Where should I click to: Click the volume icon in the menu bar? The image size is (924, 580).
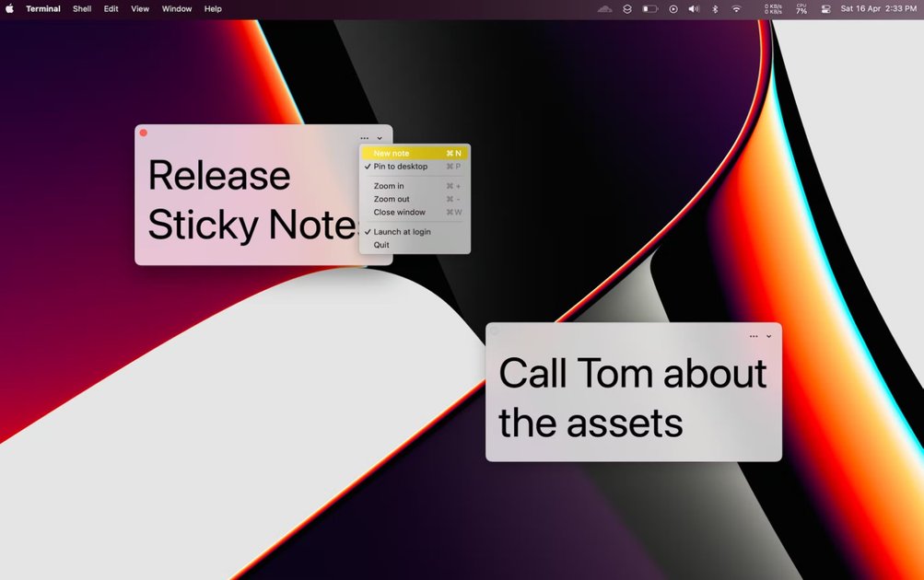[694, 8]
